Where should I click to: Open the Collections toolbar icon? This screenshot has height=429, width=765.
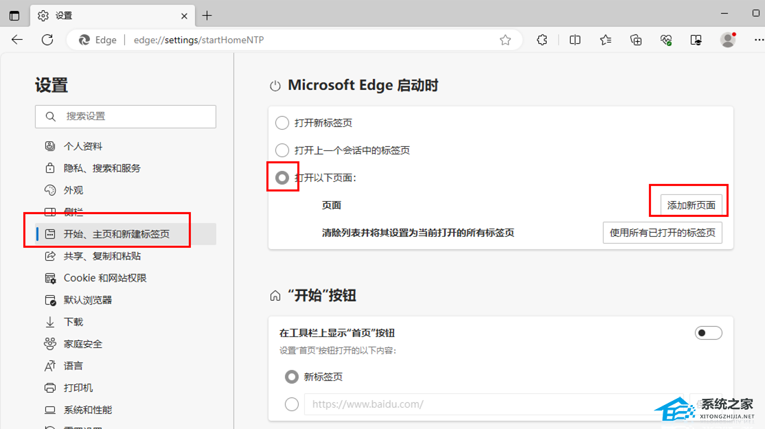click(x=636, y=40)
